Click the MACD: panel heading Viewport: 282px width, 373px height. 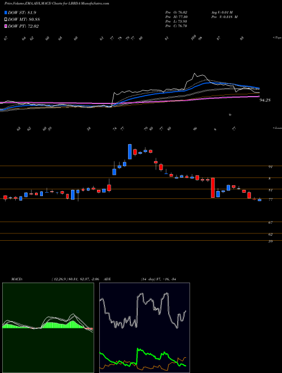tap(17, 279)
